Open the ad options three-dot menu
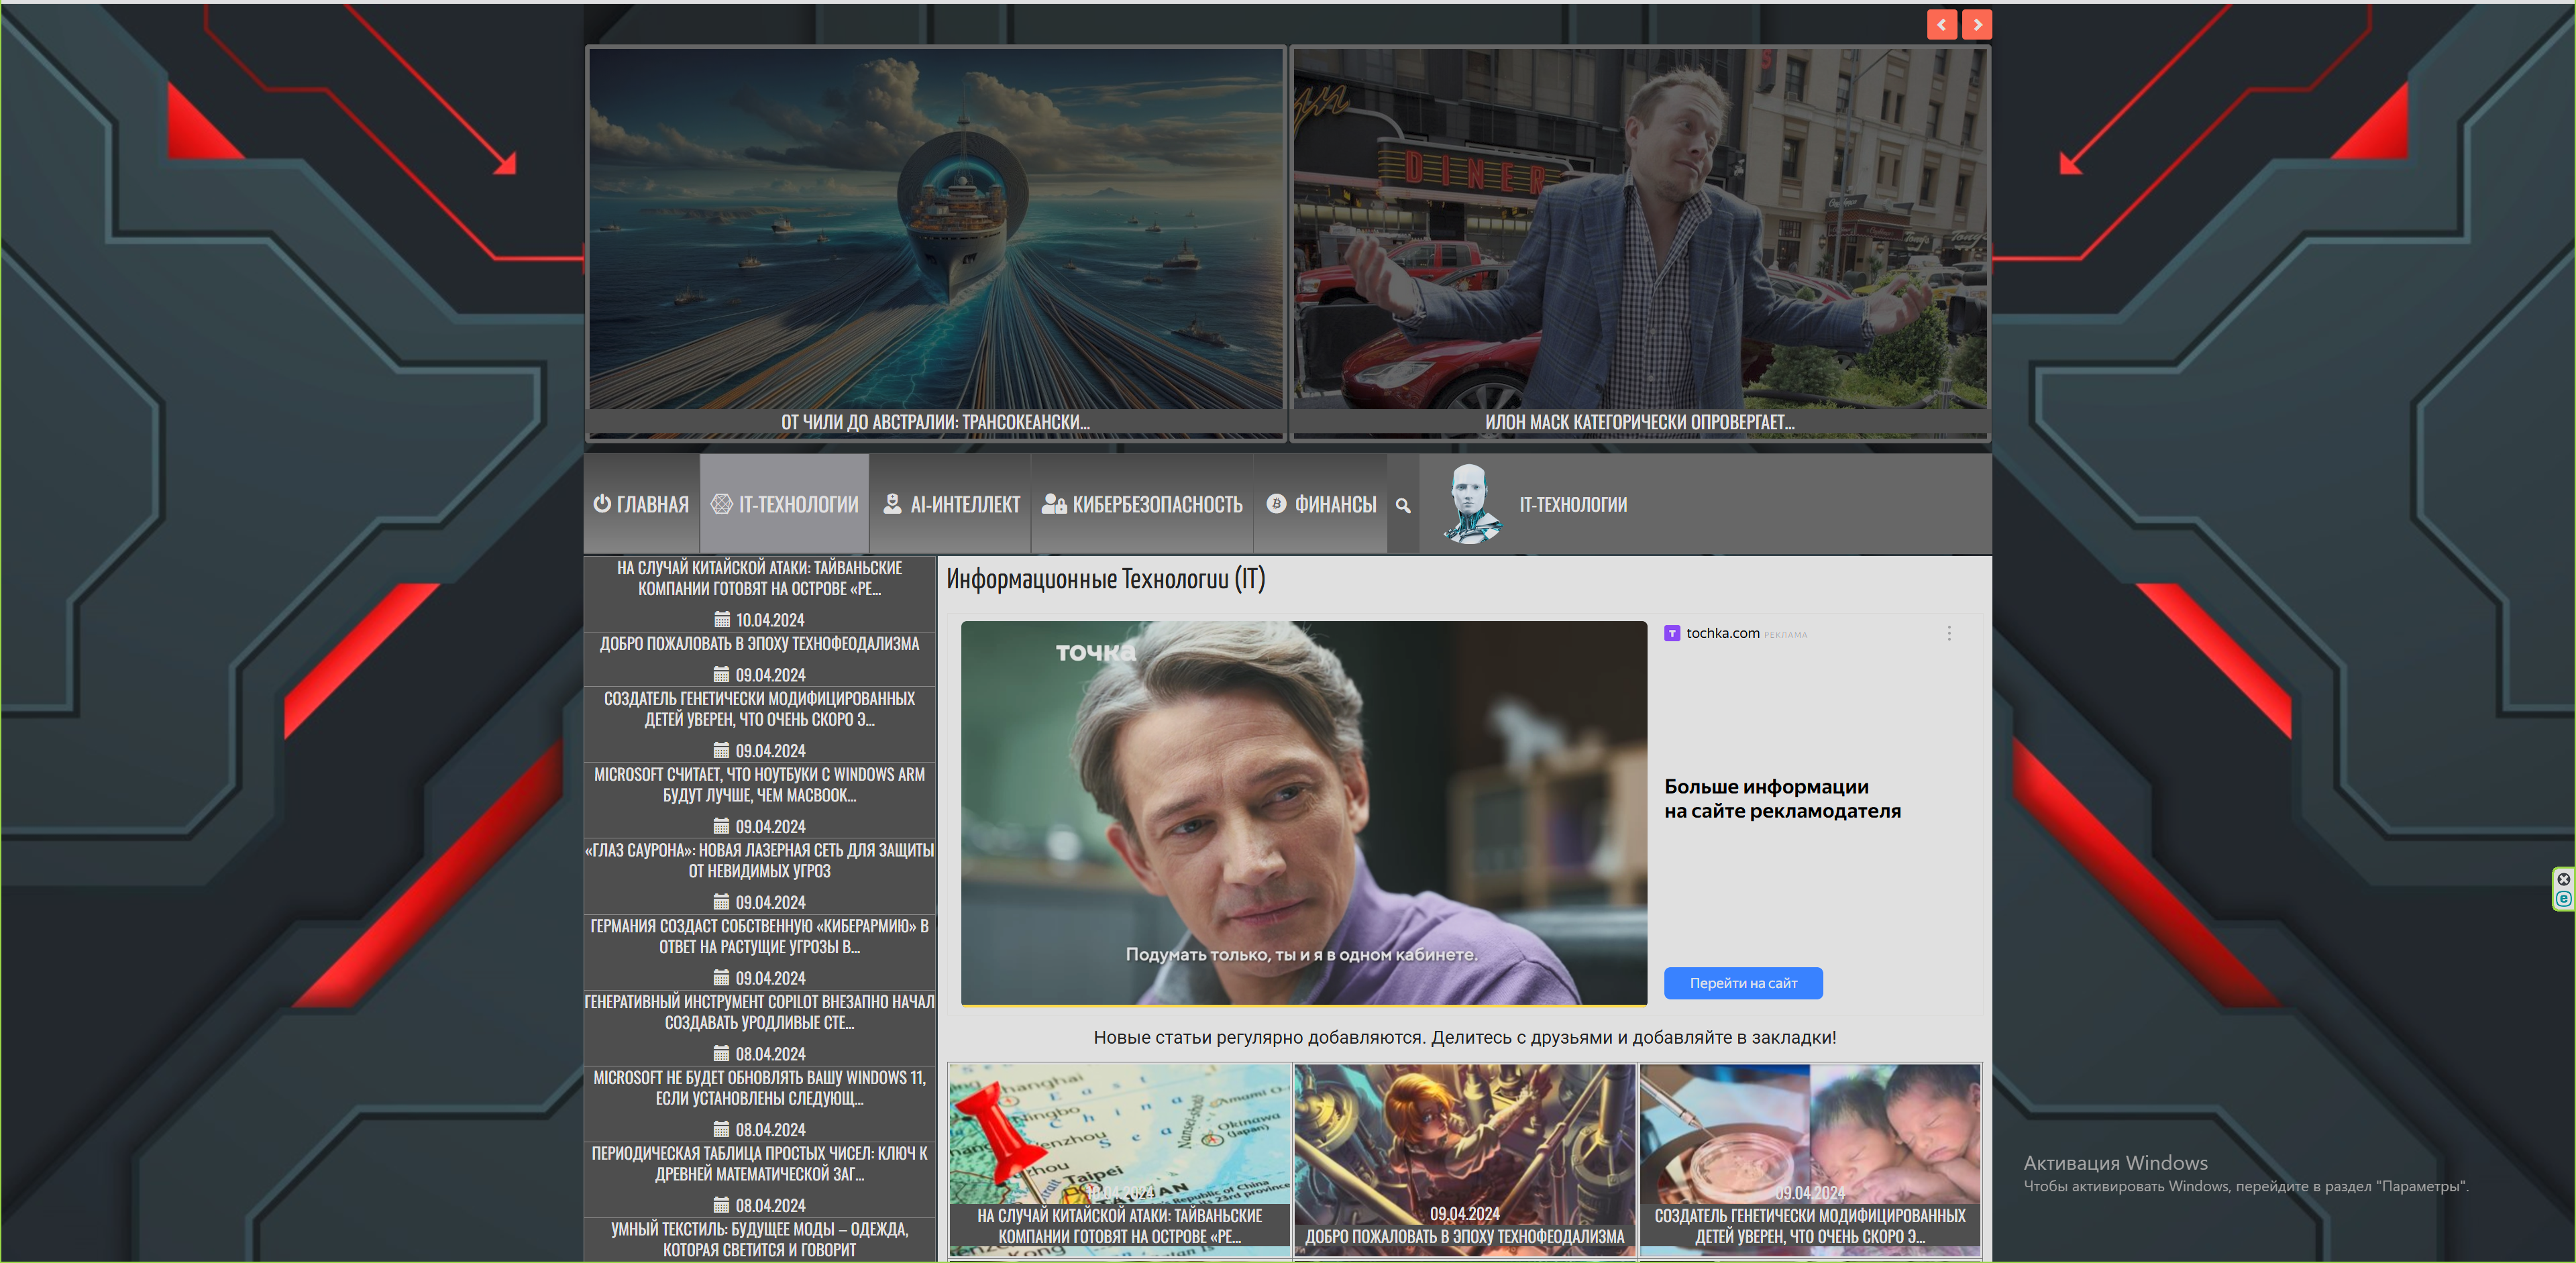The height and width of the screenshot is (1263, 2576). (1948, 633)
